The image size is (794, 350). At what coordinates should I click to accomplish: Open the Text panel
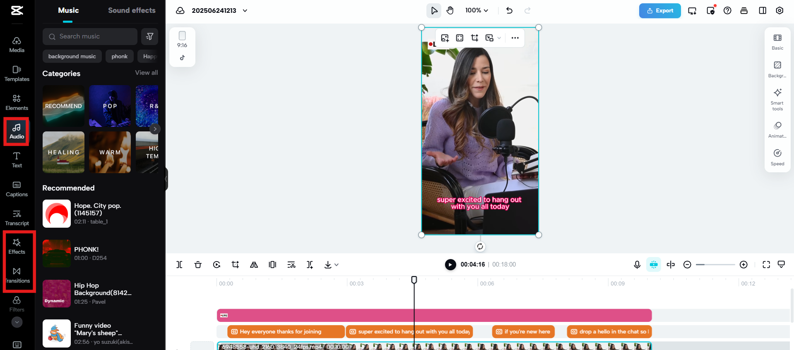(17, 160)
